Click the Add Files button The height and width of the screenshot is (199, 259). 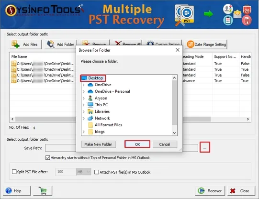pyautogui.click(x=25, y=44)
